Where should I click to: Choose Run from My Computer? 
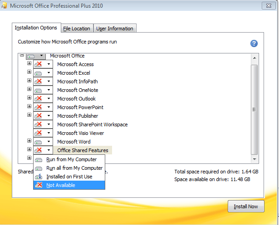pos(69,159)
